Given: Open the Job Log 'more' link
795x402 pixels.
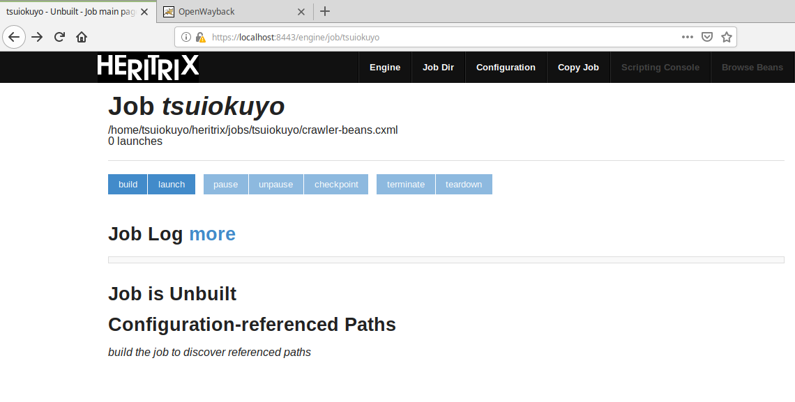Looking at the screenshot, I should point(212,234).
